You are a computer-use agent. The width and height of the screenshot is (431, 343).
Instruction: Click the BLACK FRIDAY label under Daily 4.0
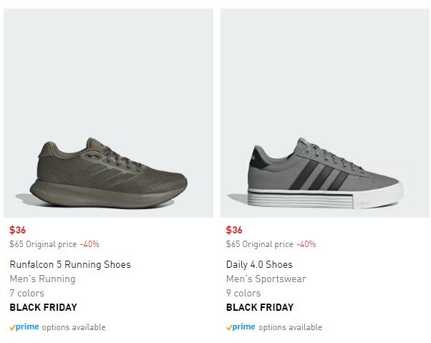tap(260, 308)
